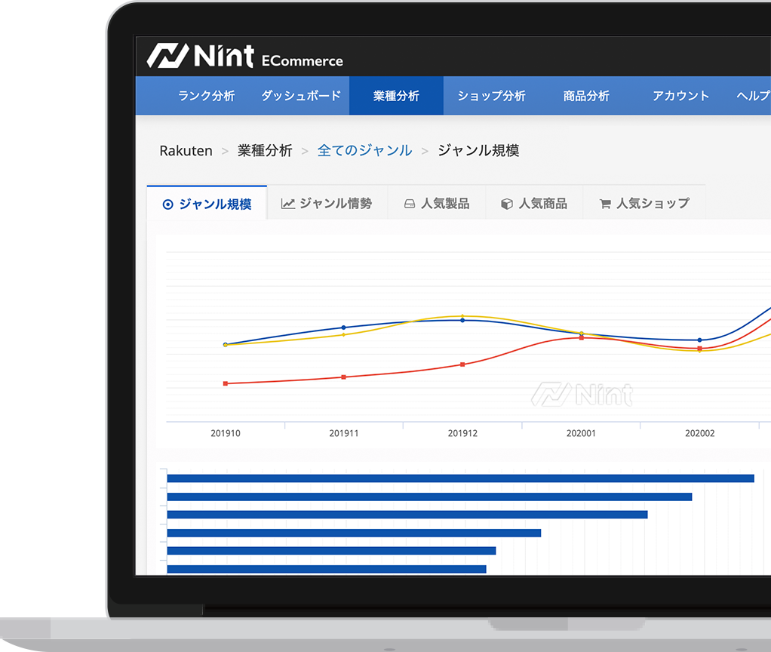Click 業種分析 breadcrumb entry
The height and width of the screenshot is (652, 771).
(265, 150)
